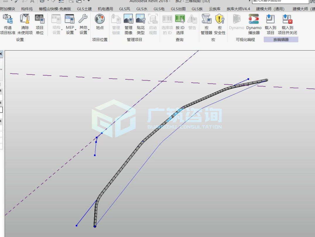Image resolution: width=315 pixels, height=237 pixels.
Task: Launch the Dynamo播放器 player
Action: 254,19
